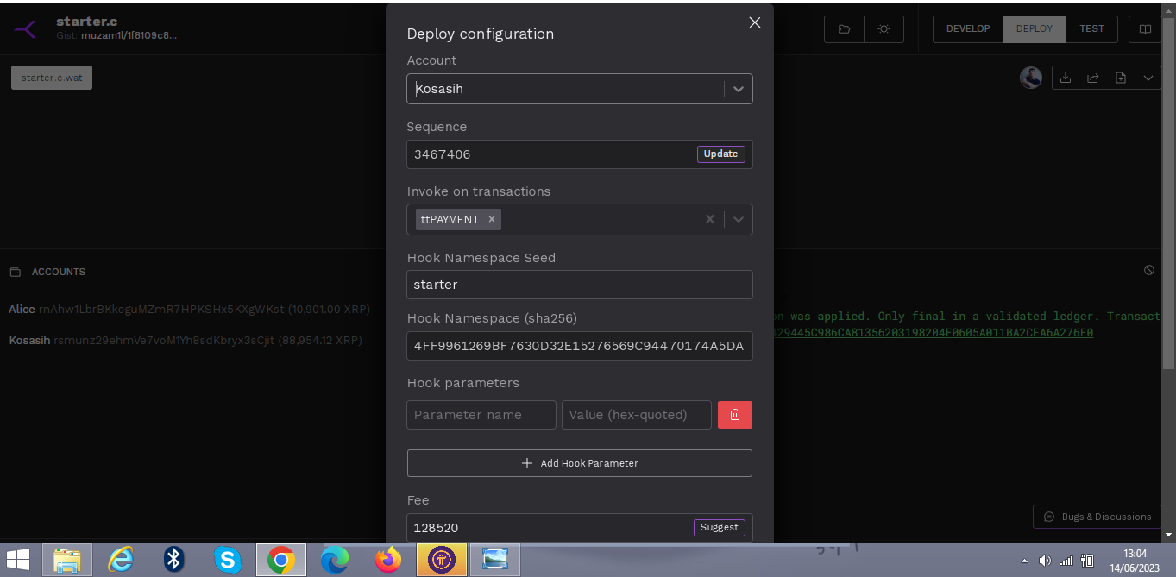
Task: Open the transaction hash link in log
Action: 934,333
